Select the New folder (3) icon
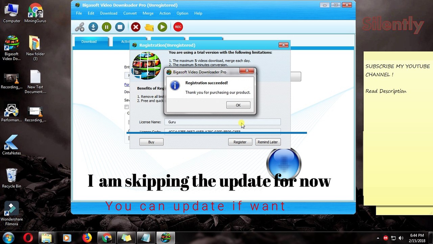 click(35, 48)
